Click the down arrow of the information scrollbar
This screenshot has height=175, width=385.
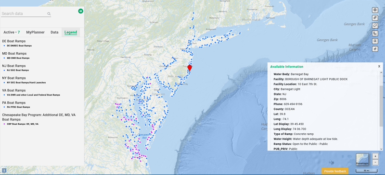(x=381, y=149)
